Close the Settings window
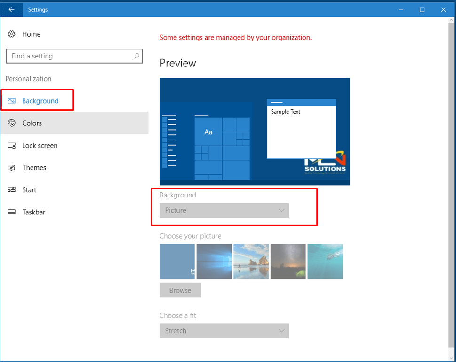 (x=443, y=9)
